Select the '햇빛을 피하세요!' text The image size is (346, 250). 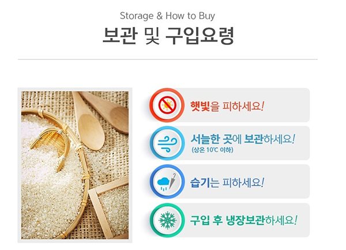click(x=227, y=106)
